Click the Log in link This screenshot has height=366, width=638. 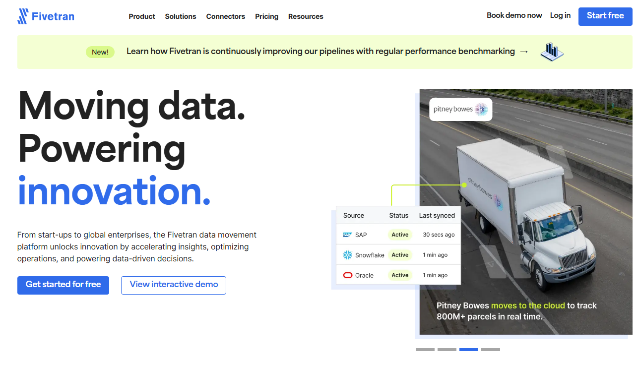(560, 15)
